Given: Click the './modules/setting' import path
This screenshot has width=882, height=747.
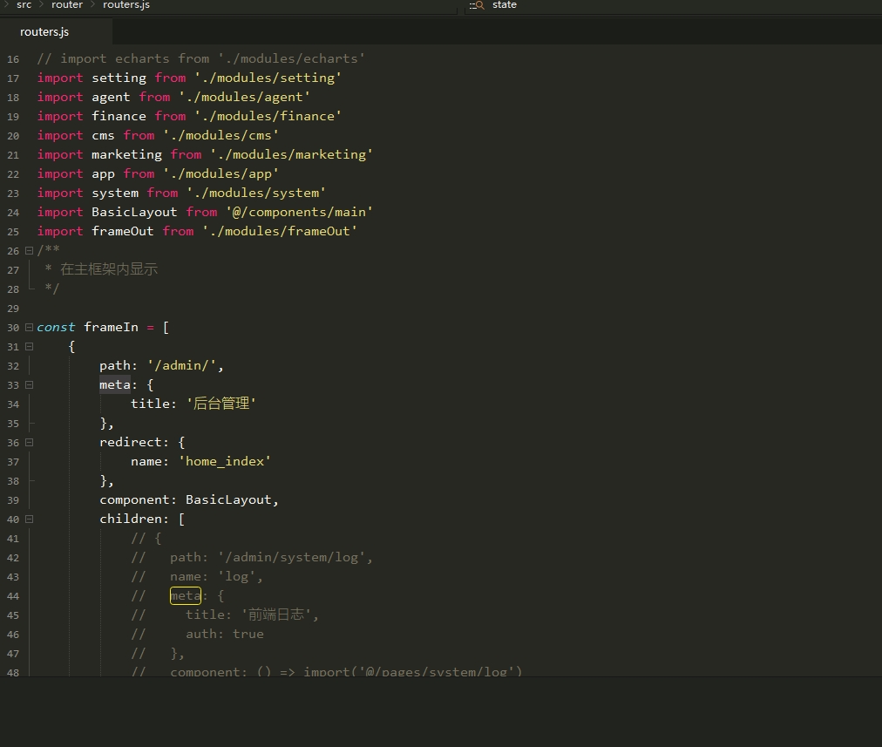Looking at the screenshot, I should (x=268, y=78).
